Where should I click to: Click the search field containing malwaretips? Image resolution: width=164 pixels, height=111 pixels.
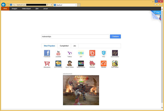coord(75,37)
